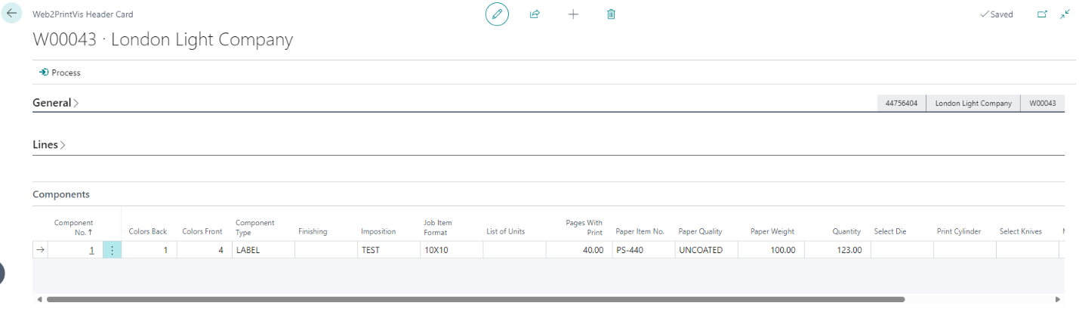Click the Finishing cell in row 1

pyautogui.click(x=325, y=250)
